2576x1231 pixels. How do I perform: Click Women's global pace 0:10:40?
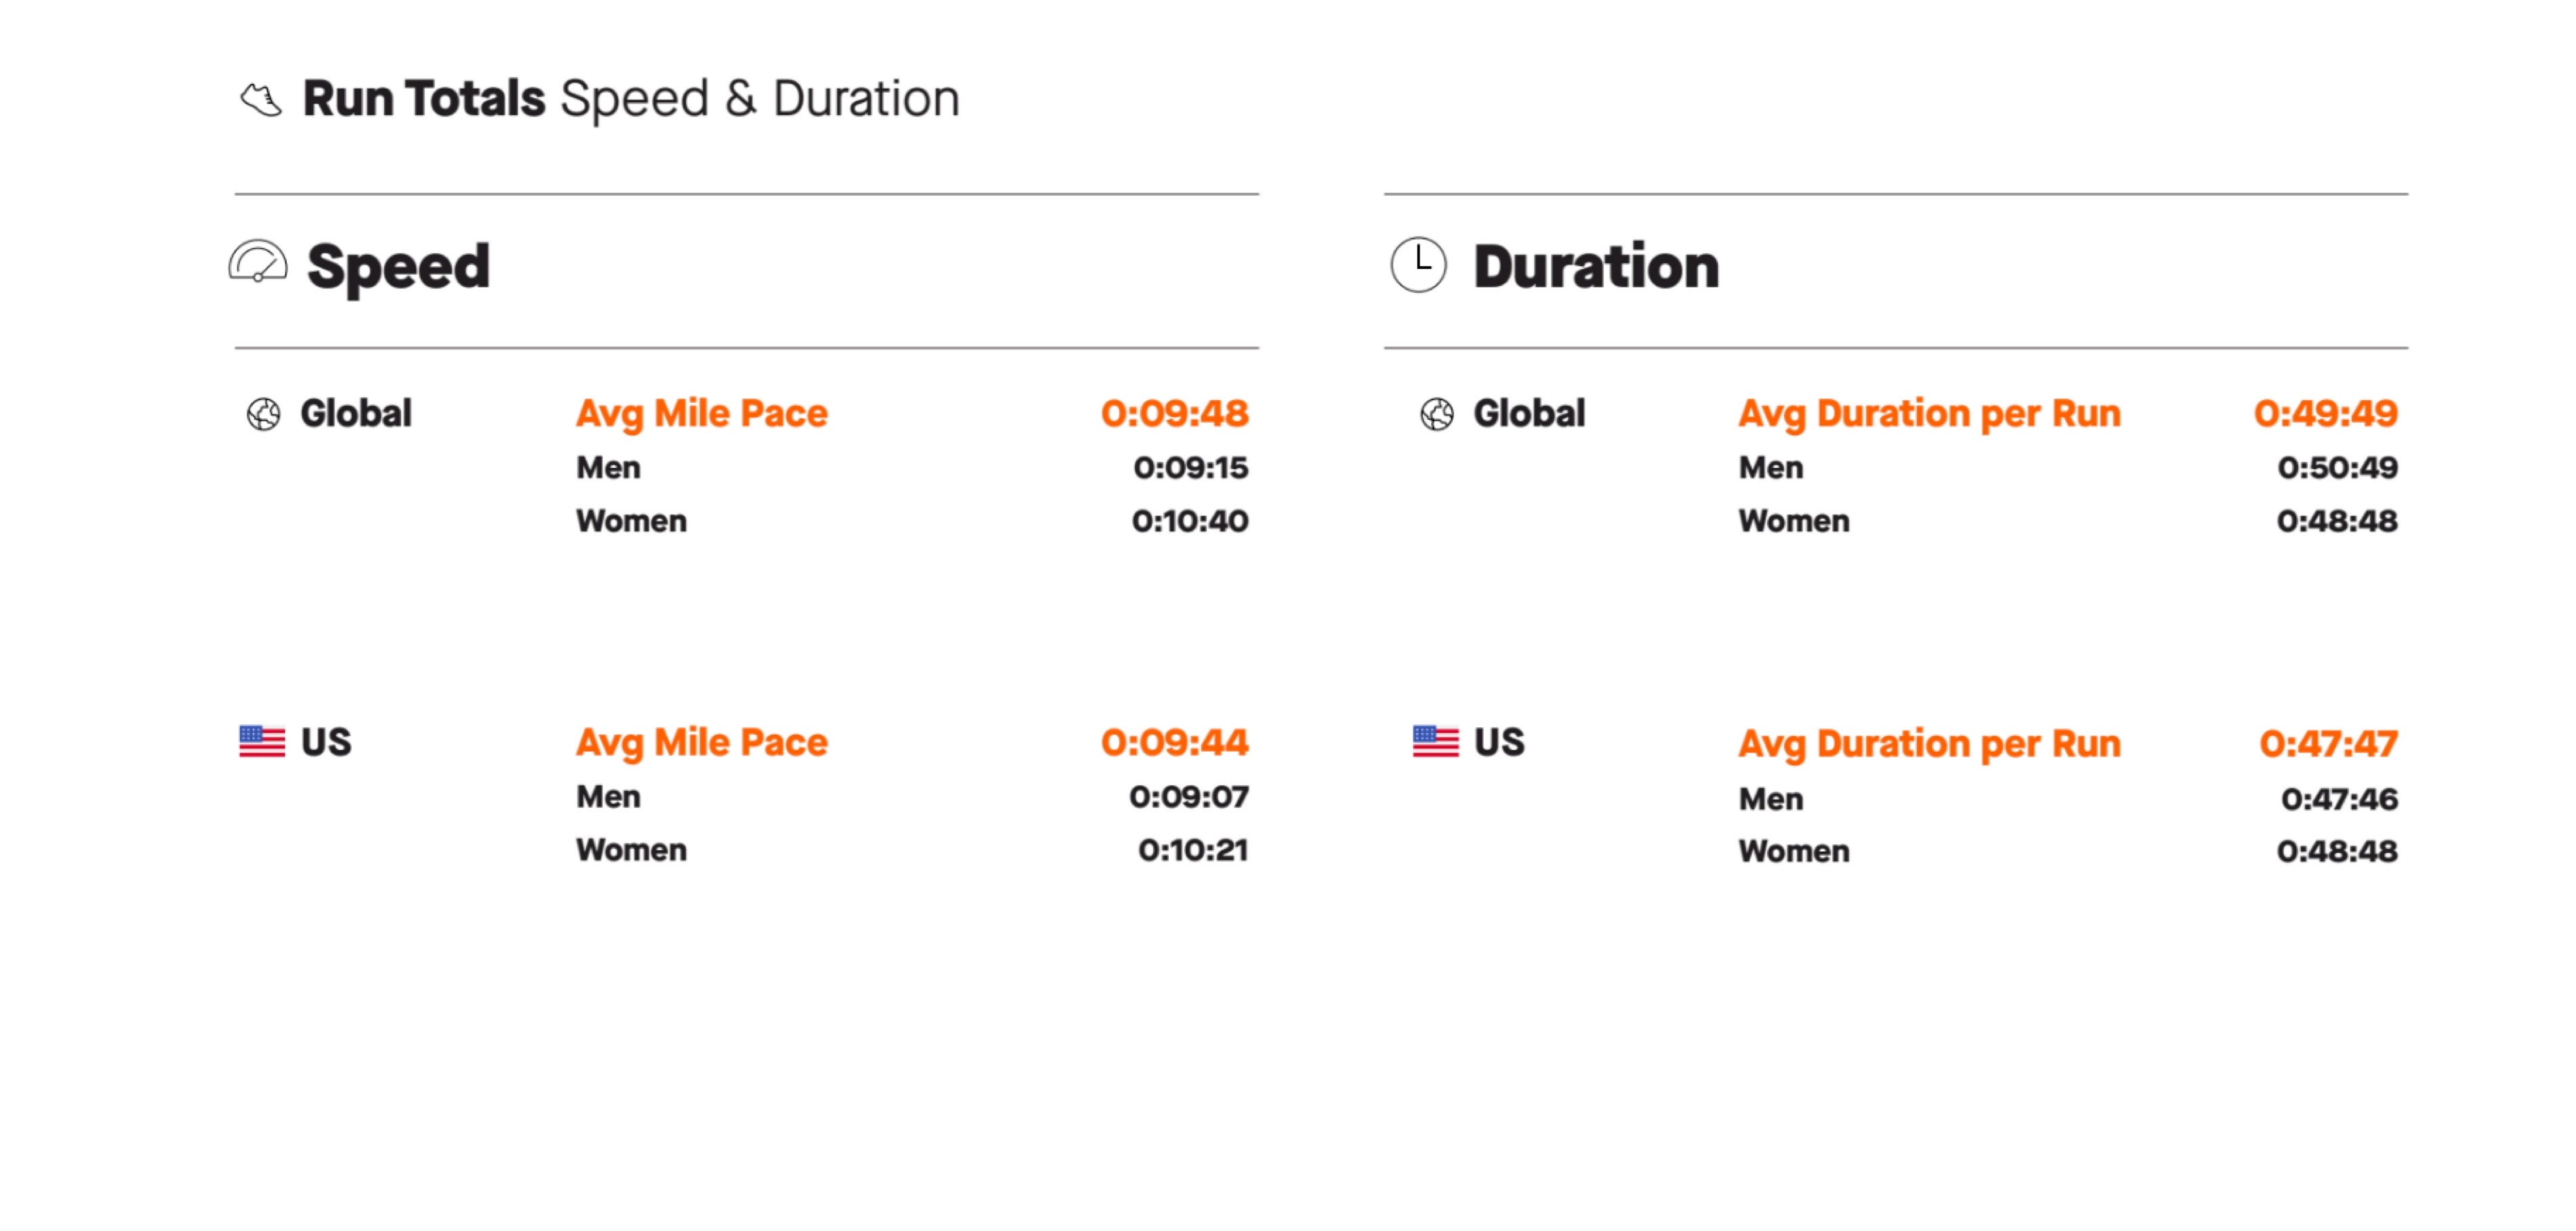click(1189, 521)
